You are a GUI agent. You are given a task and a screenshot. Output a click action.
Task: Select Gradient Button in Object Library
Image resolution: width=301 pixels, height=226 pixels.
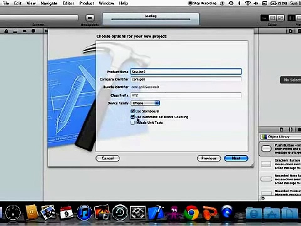coord(280,164)
